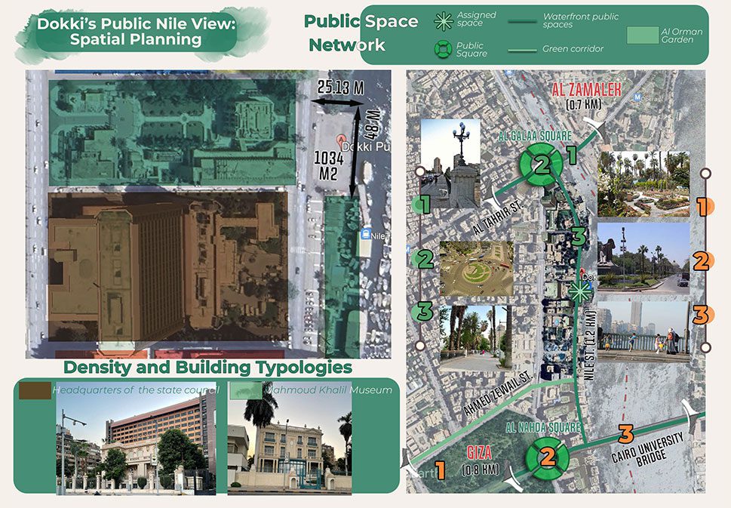The height and width of the screenshot is (508, 731).
Task: Open the palm garden photo at top right
Action: point(643,184)
